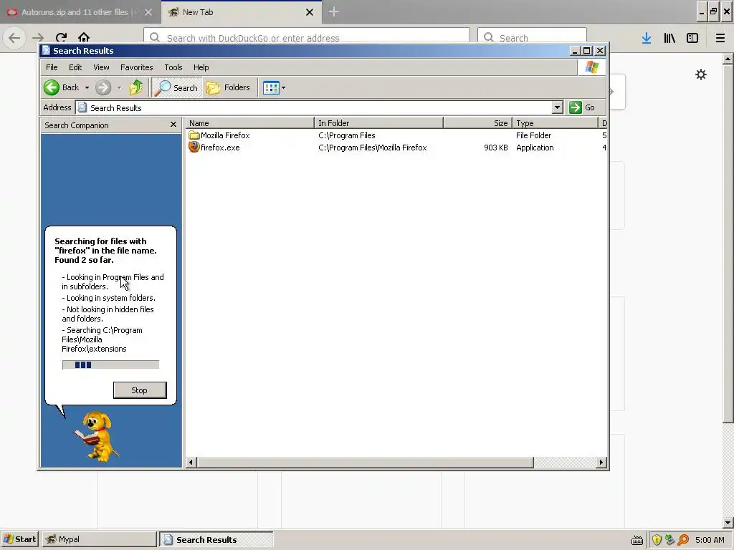Click the browser back arrow
734x550 pixels.
tap(14, 37)
